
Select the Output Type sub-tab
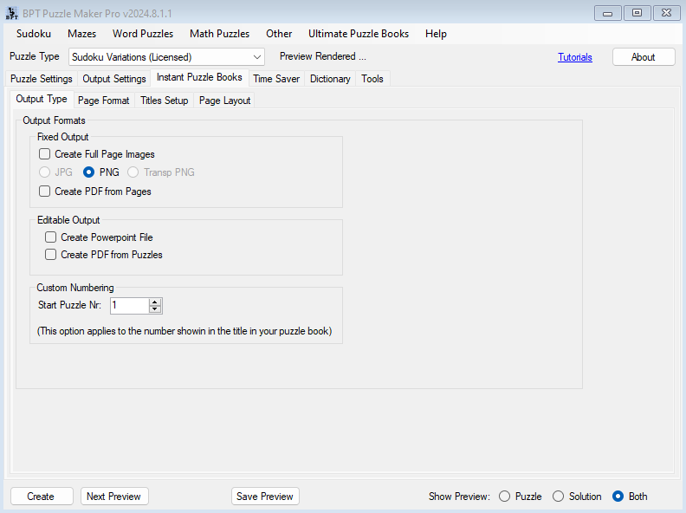pos(42,99)
